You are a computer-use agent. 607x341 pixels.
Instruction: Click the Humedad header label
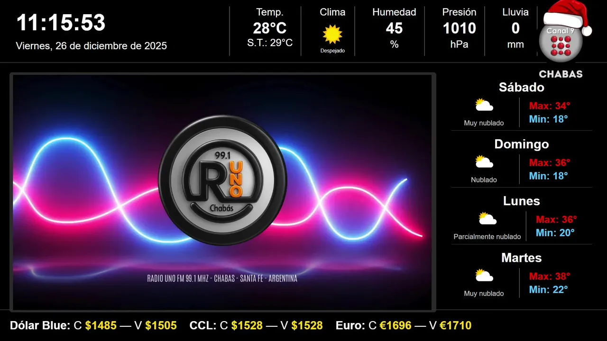click(x=394, y=12)
